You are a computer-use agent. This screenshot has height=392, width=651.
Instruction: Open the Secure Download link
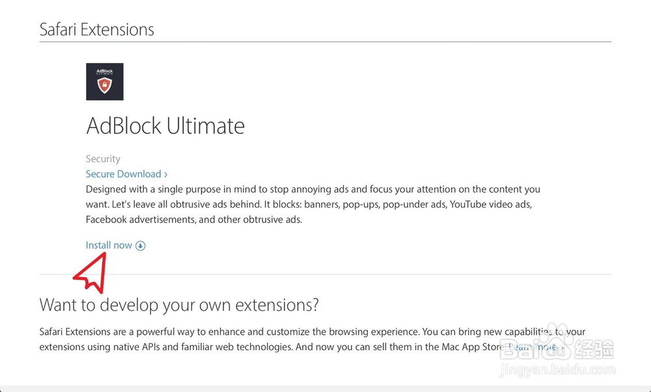(124, 174)
